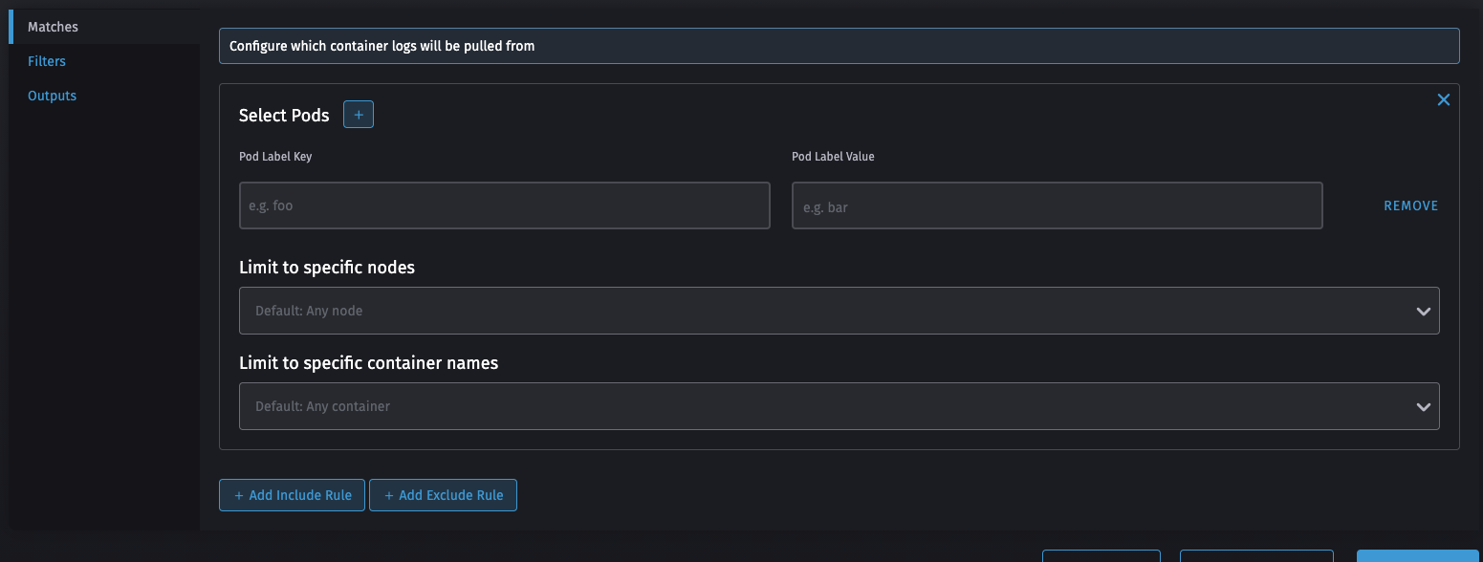Open the Limit to specific container names dropdown
Screen dimensions: 1483x562
click(x=840, y=406)
